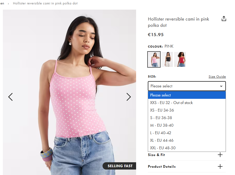Pick the highlighted Please select option
The image size is (235, 175).
(x=187, y=95)
